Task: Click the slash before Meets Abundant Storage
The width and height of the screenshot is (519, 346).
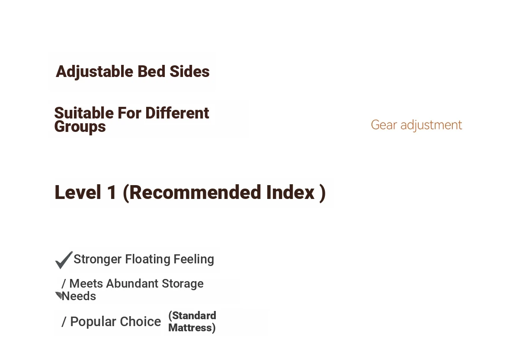Action: click(x=64, y=284)
